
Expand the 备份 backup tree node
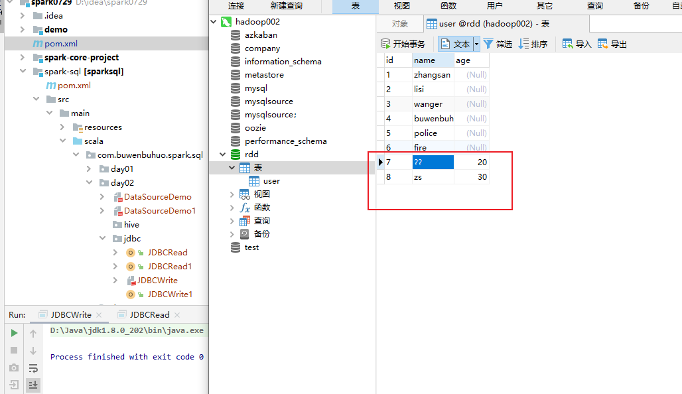pyautogui.click(x=232, y=234)
